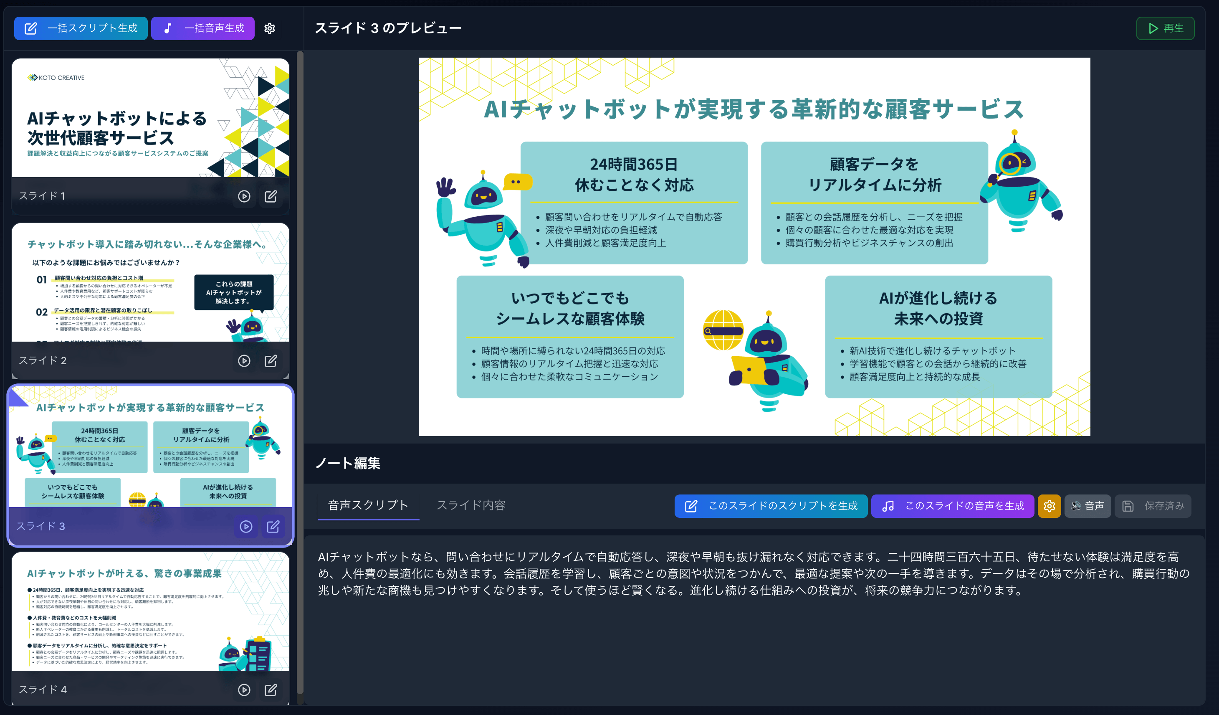Screen dimensions: 1219x715
Task: Open the orange gear settings in note editor
Action: coord(1049,506)
